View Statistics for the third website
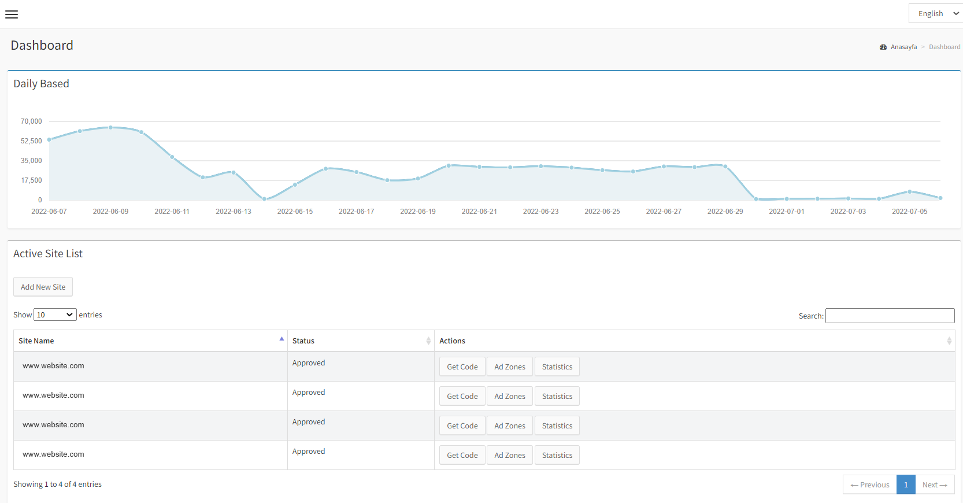 coord(557,426)
